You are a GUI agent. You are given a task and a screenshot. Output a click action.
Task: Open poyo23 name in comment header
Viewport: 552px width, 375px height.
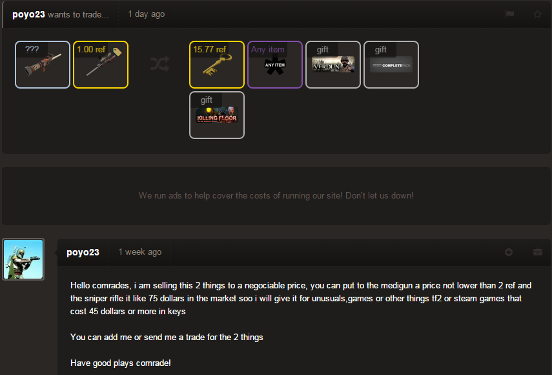click(83, 252)
